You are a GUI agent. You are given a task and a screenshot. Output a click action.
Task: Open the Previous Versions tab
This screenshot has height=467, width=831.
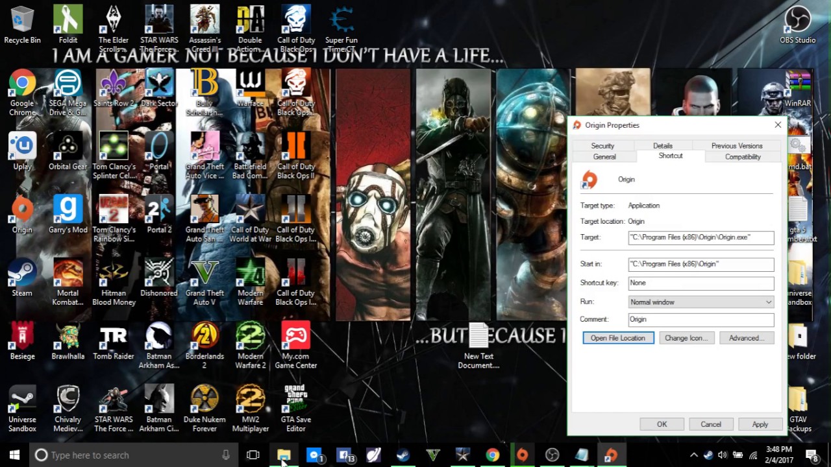pos(737,146)
